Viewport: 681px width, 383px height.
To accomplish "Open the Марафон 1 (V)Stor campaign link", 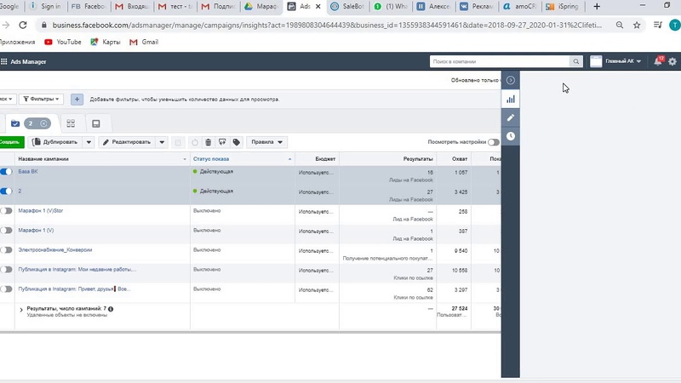I will 40,210.
